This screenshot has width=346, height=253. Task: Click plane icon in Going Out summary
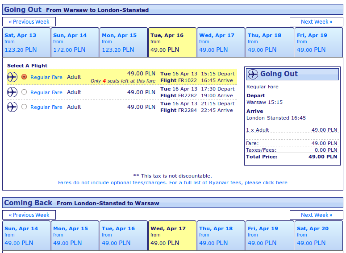(x=253, y=74)
